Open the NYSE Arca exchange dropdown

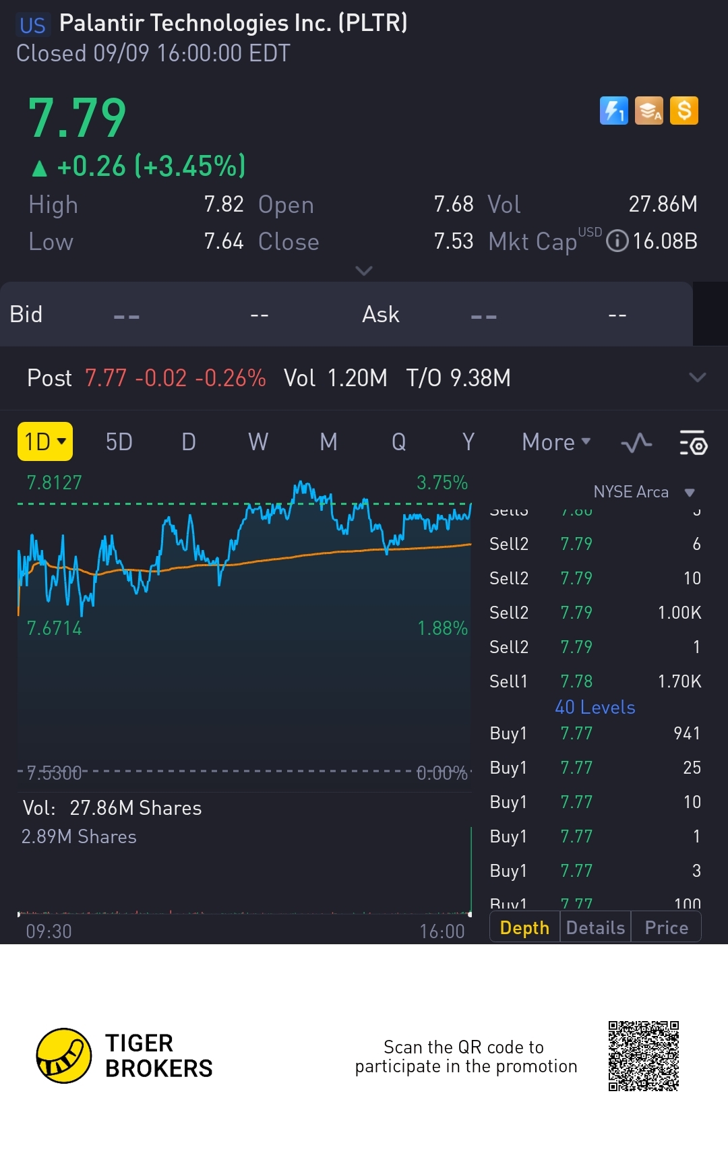[x=644, y=492]
